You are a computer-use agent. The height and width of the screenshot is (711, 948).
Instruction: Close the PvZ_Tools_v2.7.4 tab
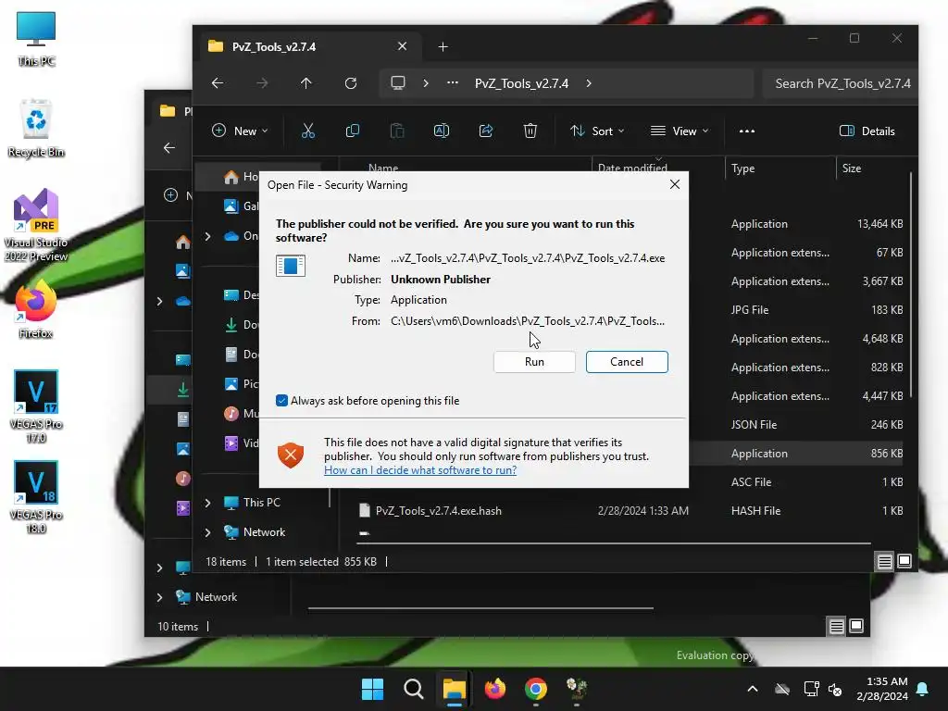[402, 46]
